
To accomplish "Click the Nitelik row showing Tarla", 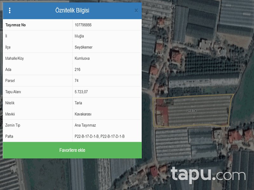I will 77,103.
